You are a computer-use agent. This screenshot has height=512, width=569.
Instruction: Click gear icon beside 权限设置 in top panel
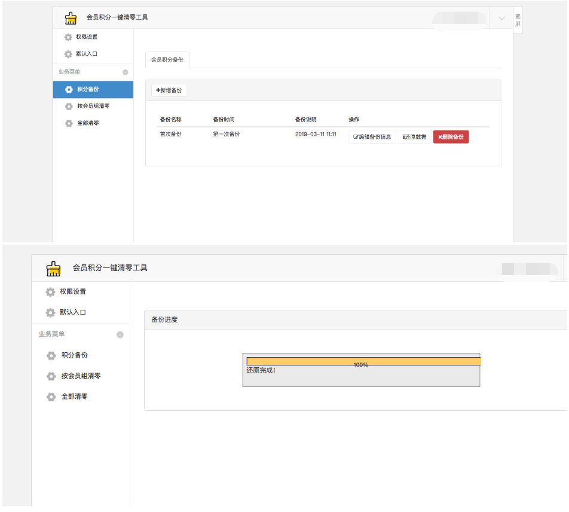(68, 37)
